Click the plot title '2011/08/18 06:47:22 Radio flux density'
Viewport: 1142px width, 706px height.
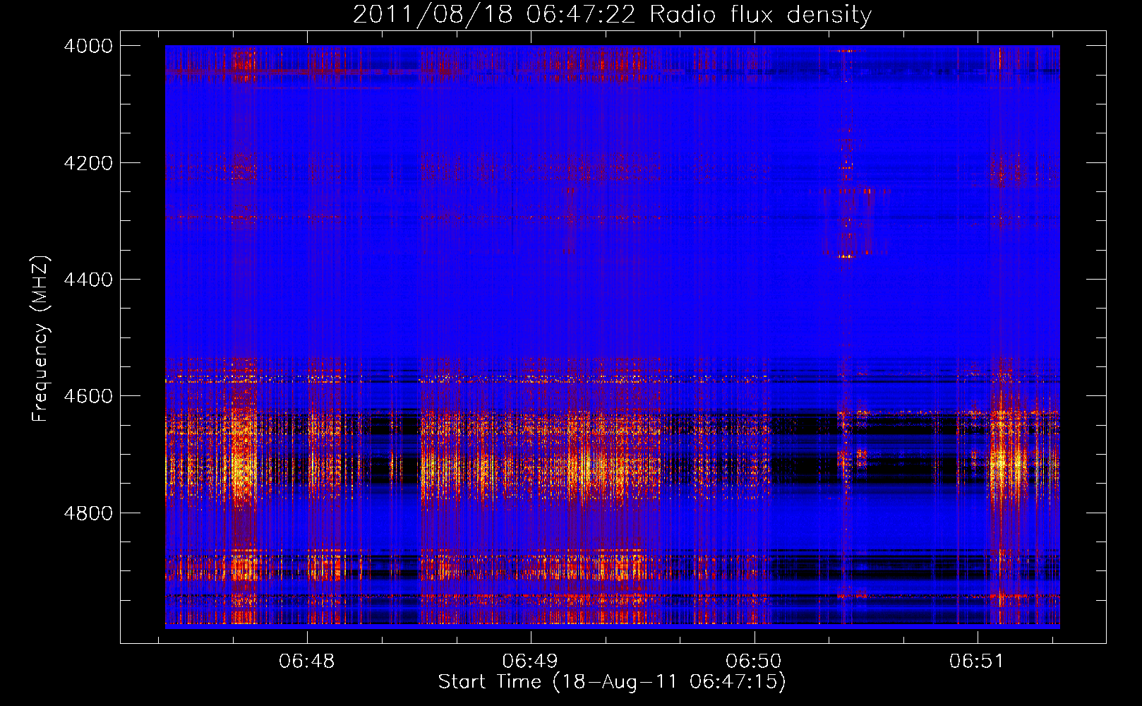point(612,14)
